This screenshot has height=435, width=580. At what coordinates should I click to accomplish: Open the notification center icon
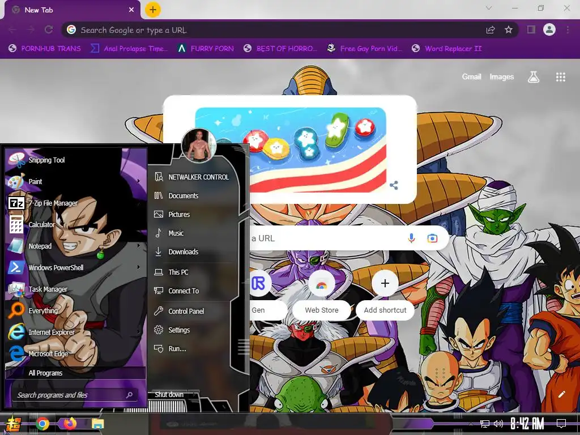click(x=561, y=424)
